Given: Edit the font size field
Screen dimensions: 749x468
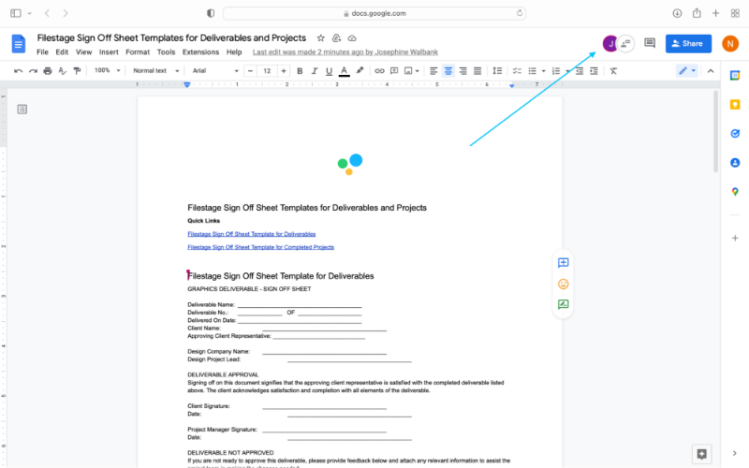Looking at the screenshot, I should pyautogui.click(x=267, y=71).
